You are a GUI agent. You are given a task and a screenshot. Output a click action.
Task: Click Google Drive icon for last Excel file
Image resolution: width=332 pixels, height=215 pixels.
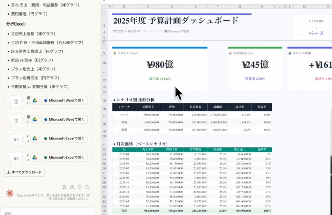(35, 158)
